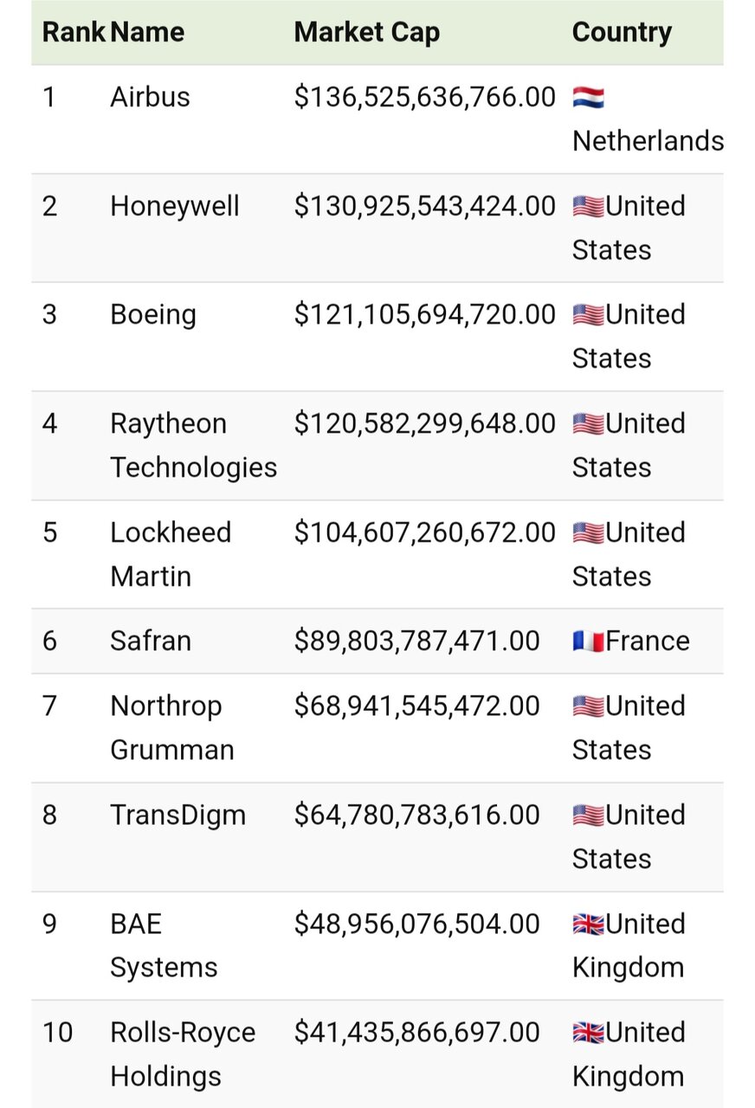This screenshot has width=755, height=1108.
Task: Click Boeing's market cap figure
Action: point(424,314)
